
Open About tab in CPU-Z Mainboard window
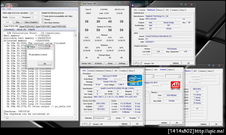[182, 10]
